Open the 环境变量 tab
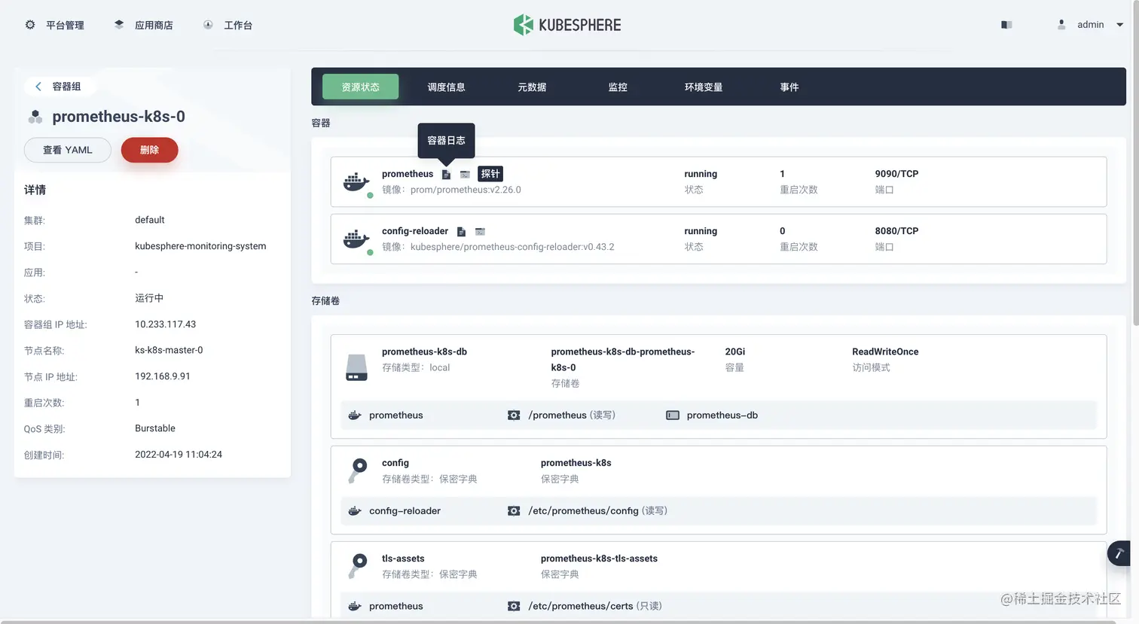The width and height of the screenshot is (1139, 624). tap(704, 87)
